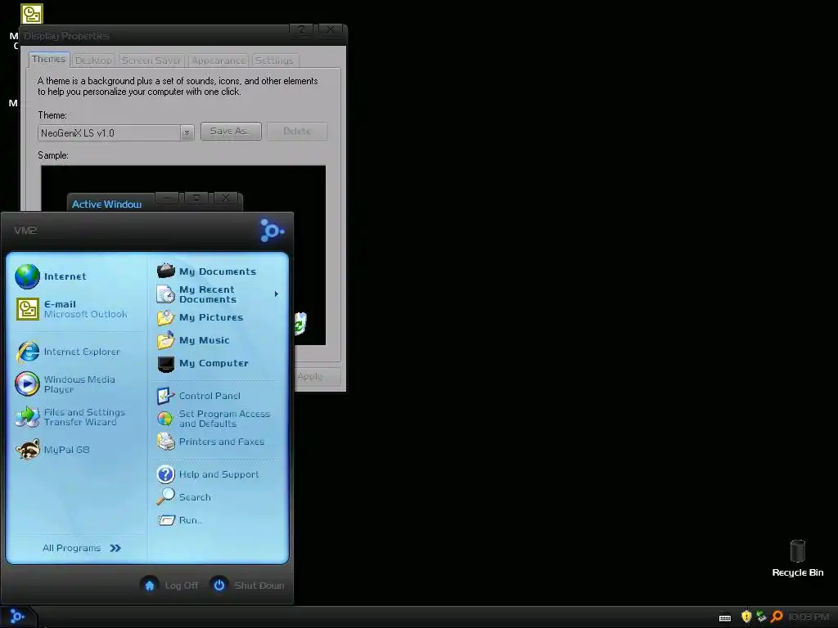The image size is (838, 628).
Task: Click the orange magnifier tray icon
Action: click(x=777, y=617)
